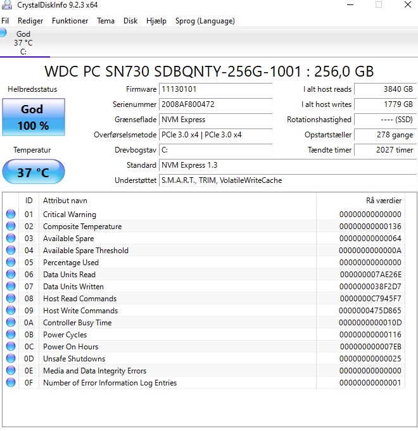Click the ID column header
418x431 pixels.
29,201
